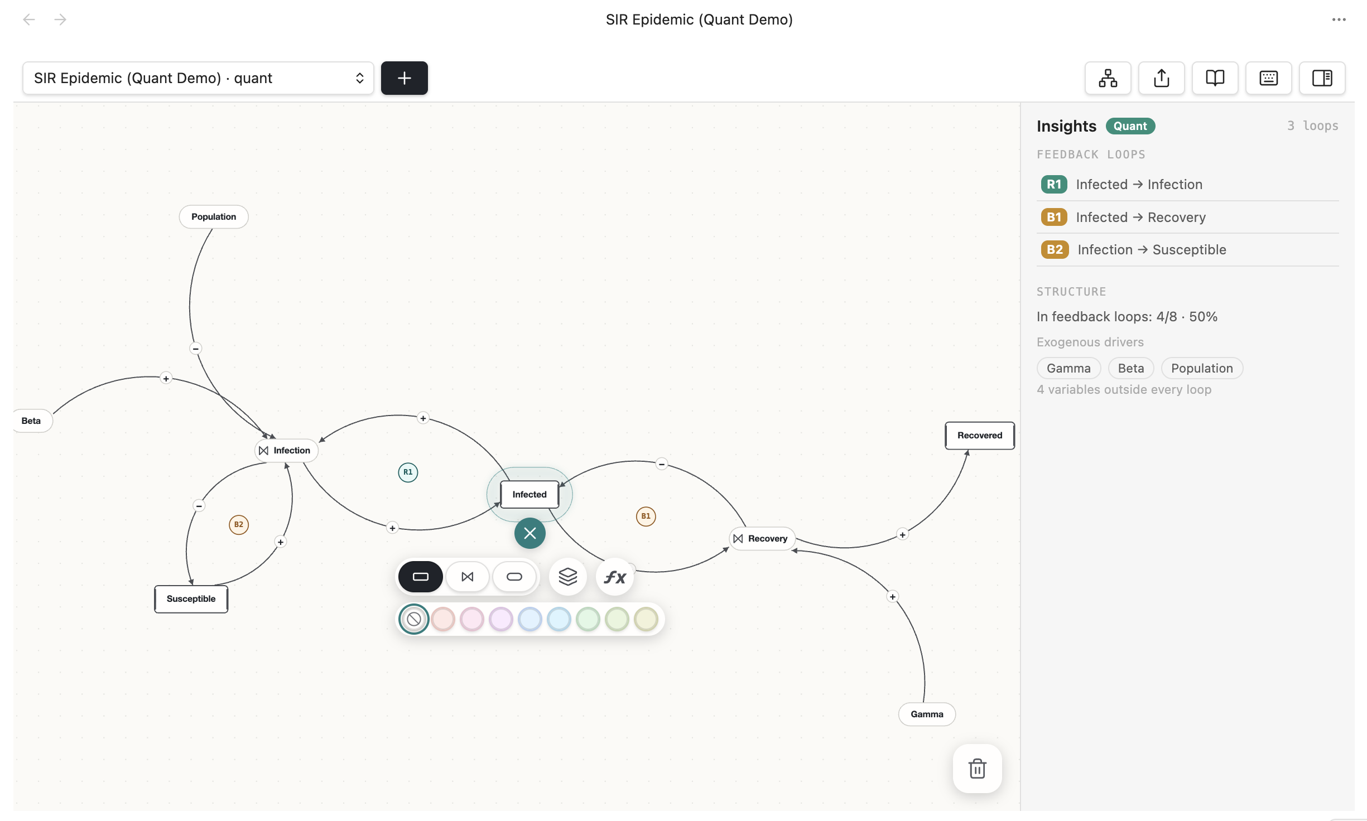Select the B1 Infected → Recovery loop
This screenshot has width=1367, height=821.
(1187, 217)
